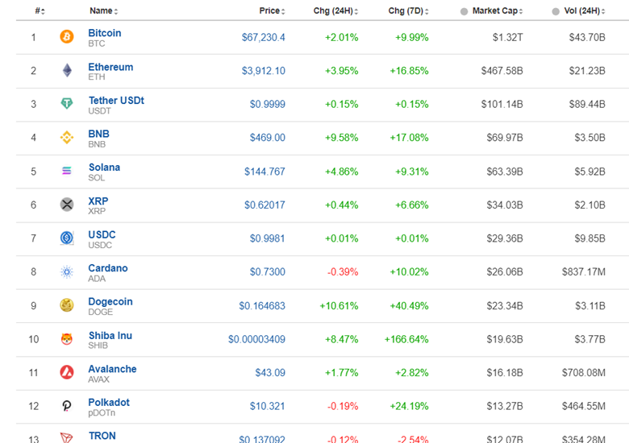Viewport: 629px width, 443px height.
Task: Click the Ethereum diamond logo icon
Action: tap(67, 71)
